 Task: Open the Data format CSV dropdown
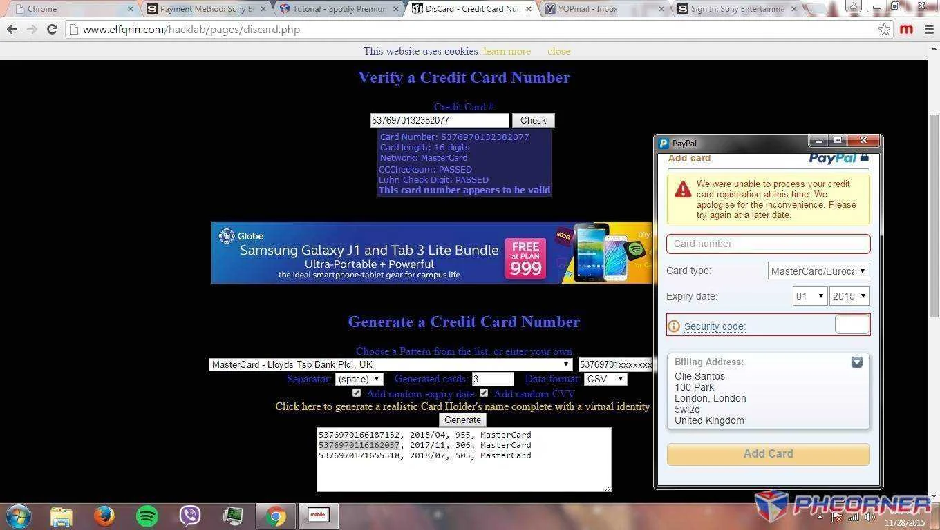pos(605,379)
